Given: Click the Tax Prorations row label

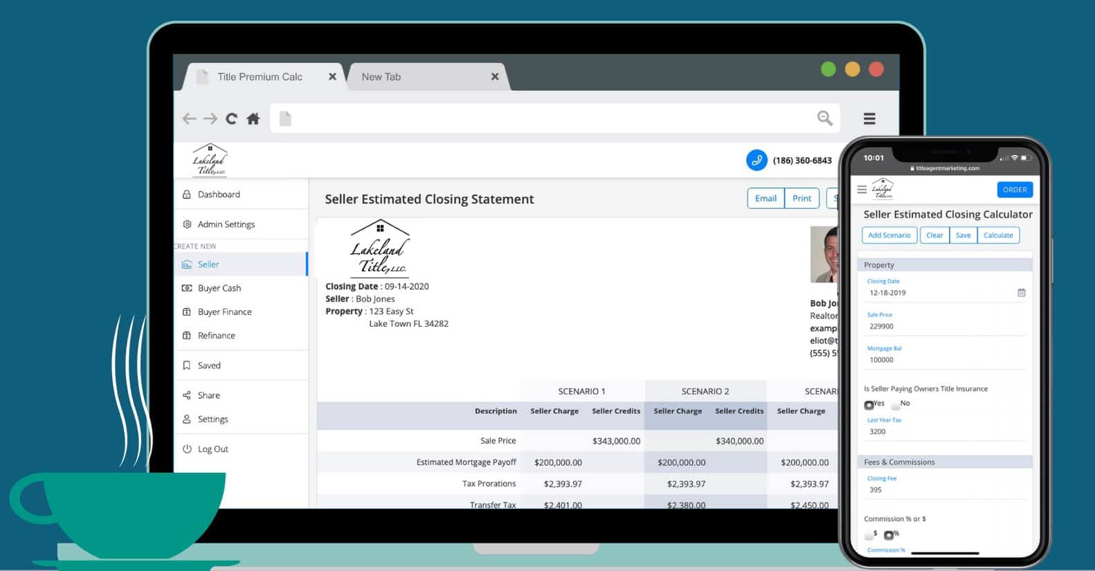Looking at the screenshot, I should [489, 484].
